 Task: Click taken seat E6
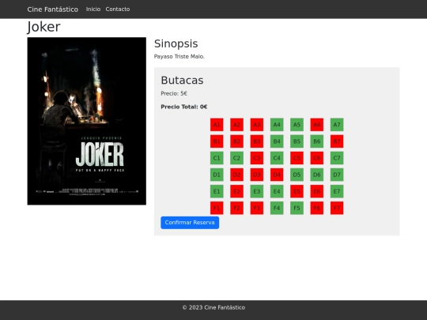coord(317,191)
